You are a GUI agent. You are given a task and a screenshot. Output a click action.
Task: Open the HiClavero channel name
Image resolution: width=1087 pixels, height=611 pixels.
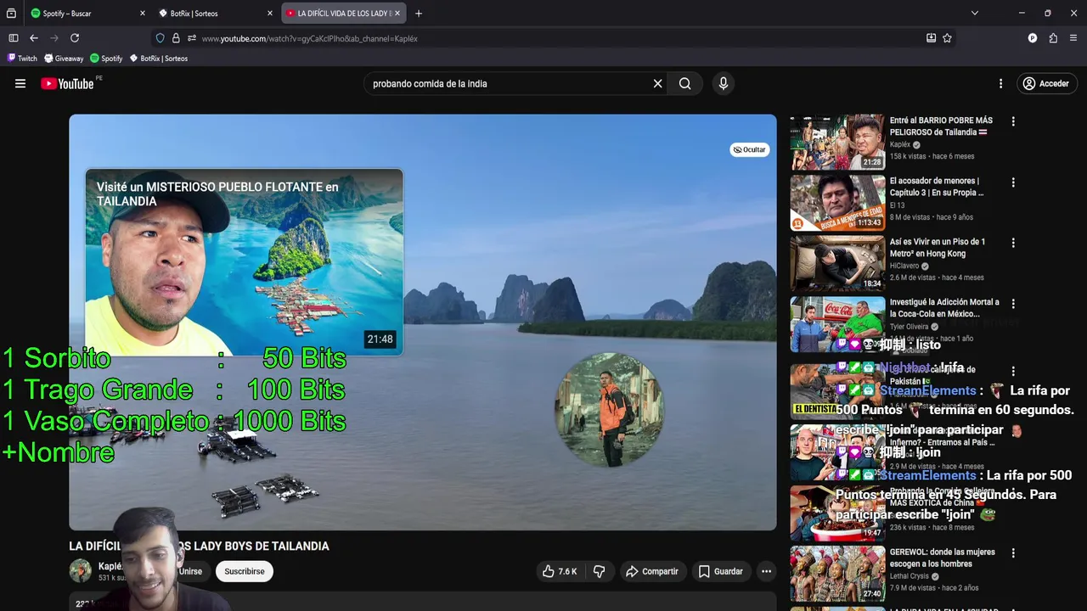tap(904, 266)
